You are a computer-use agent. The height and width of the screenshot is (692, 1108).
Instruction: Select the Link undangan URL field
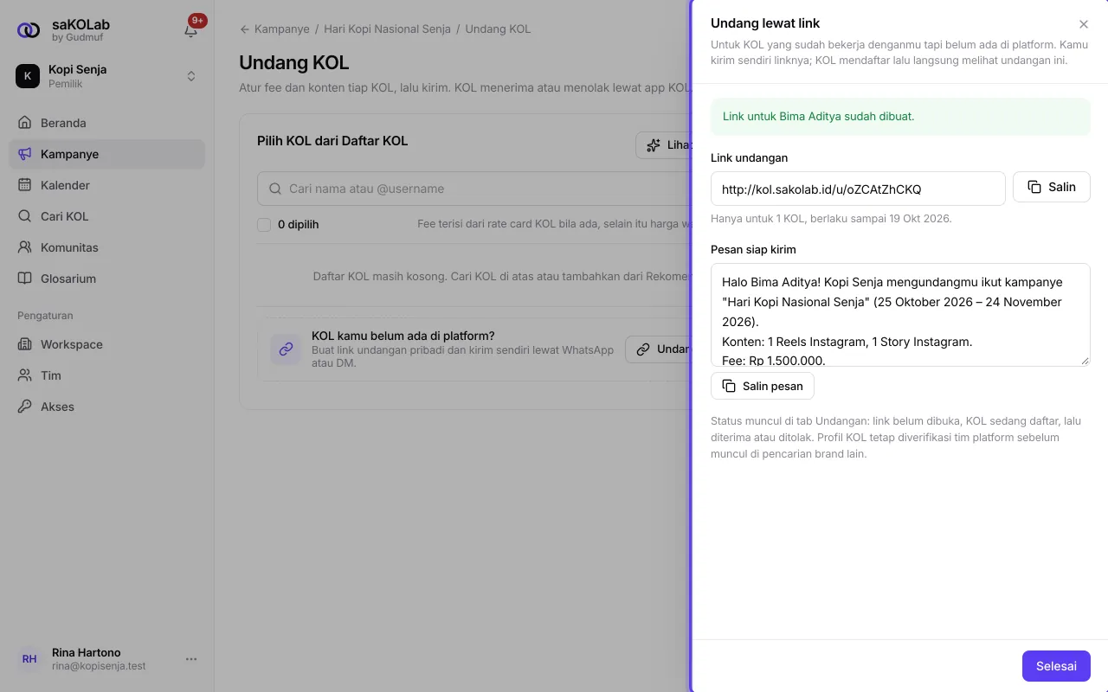point(858,189)
